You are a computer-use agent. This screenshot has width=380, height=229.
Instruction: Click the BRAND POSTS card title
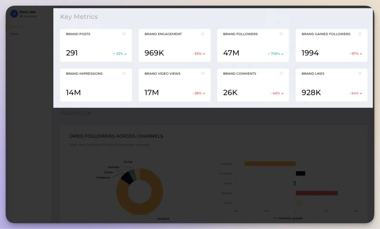78,34
